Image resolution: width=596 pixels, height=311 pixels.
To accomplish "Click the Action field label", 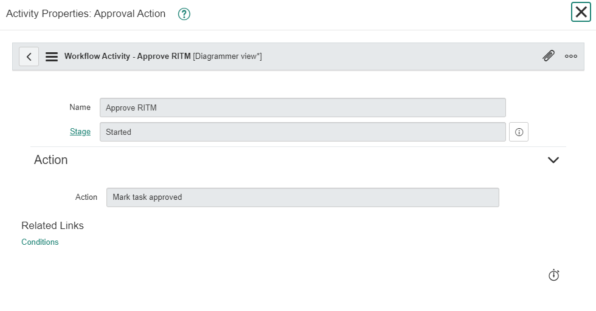I will pyautogui.click(x=86, y=197).
